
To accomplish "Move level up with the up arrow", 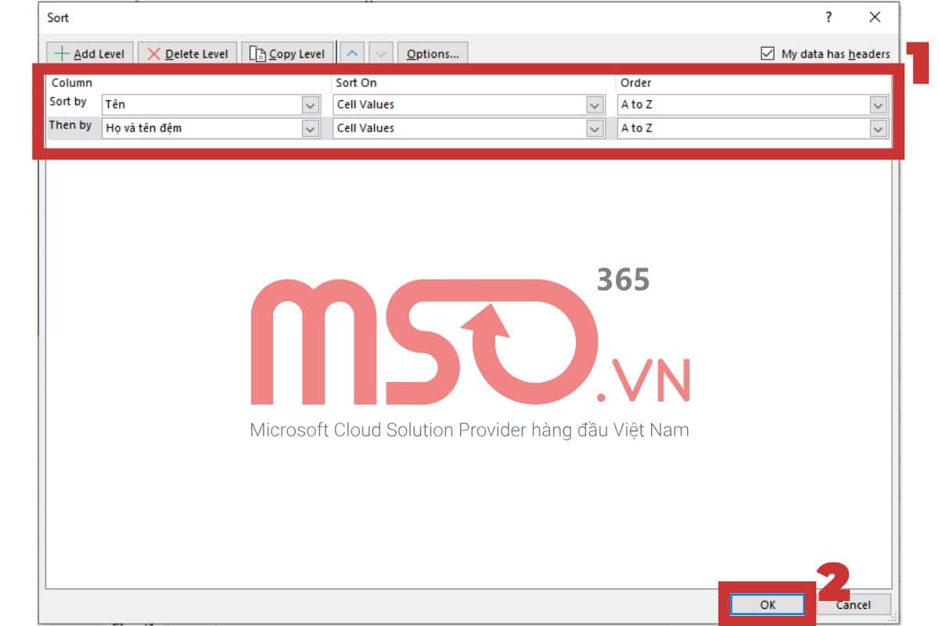I will pyautogui.click(x=353, y=54).
